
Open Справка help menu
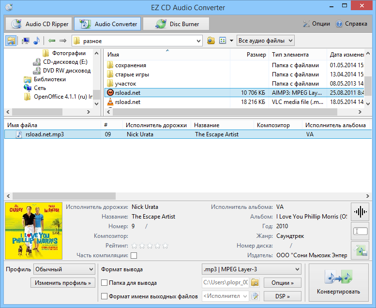coord(351,24)
